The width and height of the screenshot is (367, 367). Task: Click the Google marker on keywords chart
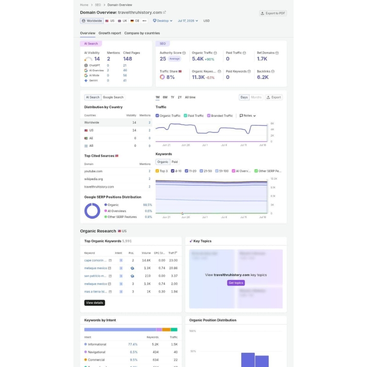point(183,213)
